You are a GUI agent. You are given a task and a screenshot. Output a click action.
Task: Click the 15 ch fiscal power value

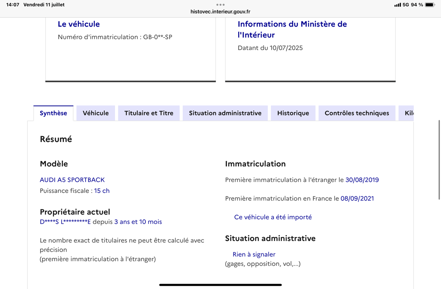click(102, 191)
